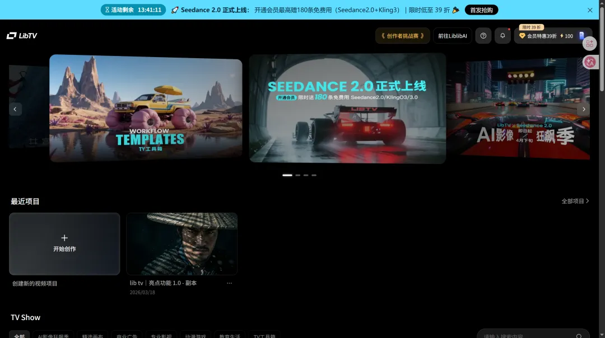Click the rocket icon in promo banner
The width and height of the screenshot is (605, 338).
pyautogui.click(x=175, y=10)
